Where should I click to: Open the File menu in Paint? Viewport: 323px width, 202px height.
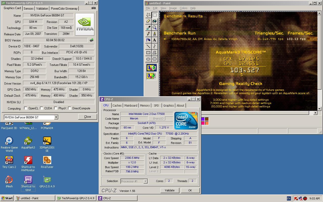click(x=148, y=8)
